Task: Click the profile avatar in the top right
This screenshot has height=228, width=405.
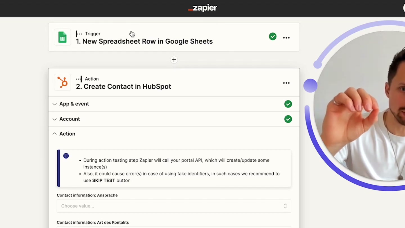Action: [403, 8]
